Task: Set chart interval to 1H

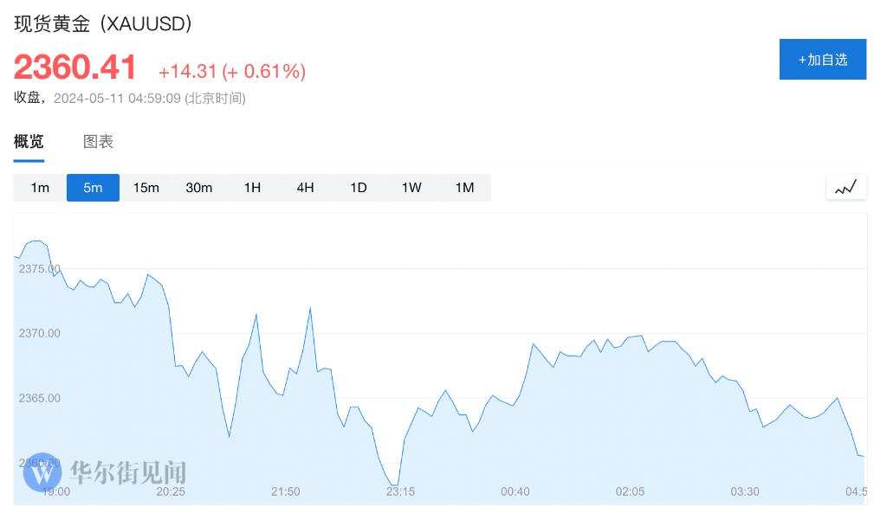Action: pyautogui.click(x=252, y=188)
